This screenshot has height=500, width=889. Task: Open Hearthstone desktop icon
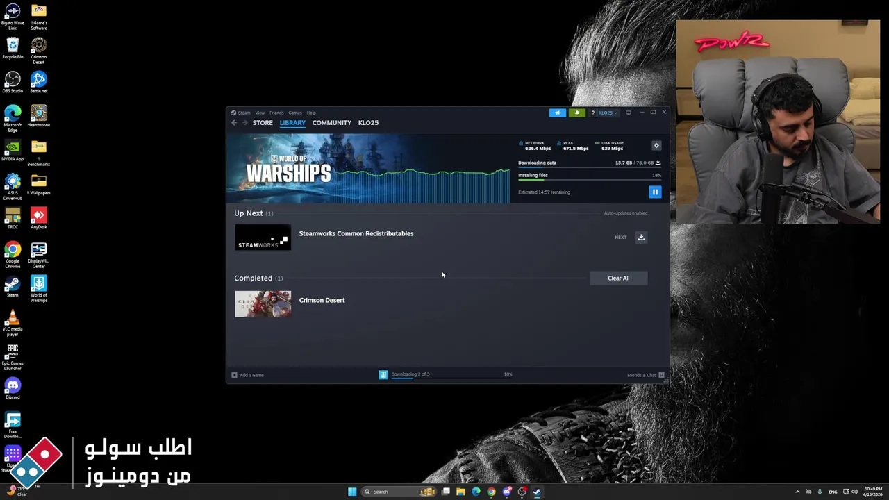click(x=38, y=117)
